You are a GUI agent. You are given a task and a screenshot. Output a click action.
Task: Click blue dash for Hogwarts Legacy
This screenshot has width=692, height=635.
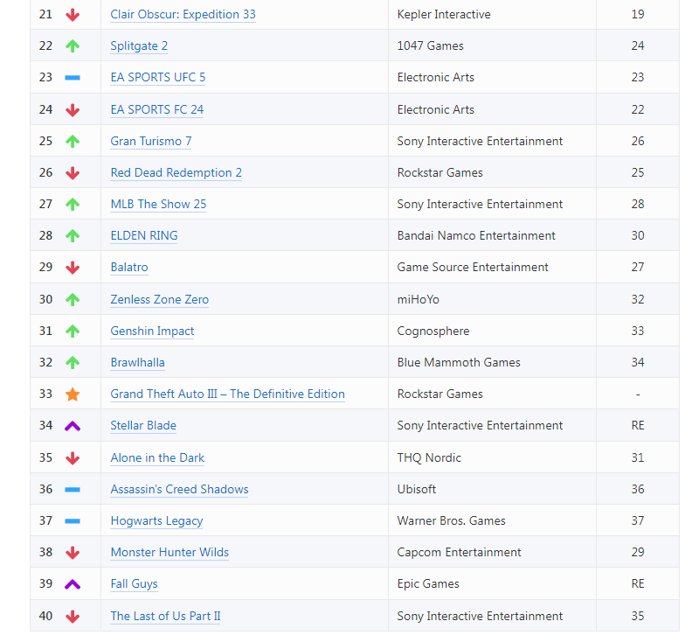coord(73,521)
